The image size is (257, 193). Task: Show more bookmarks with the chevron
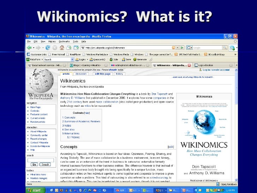(x=235, y=54)
